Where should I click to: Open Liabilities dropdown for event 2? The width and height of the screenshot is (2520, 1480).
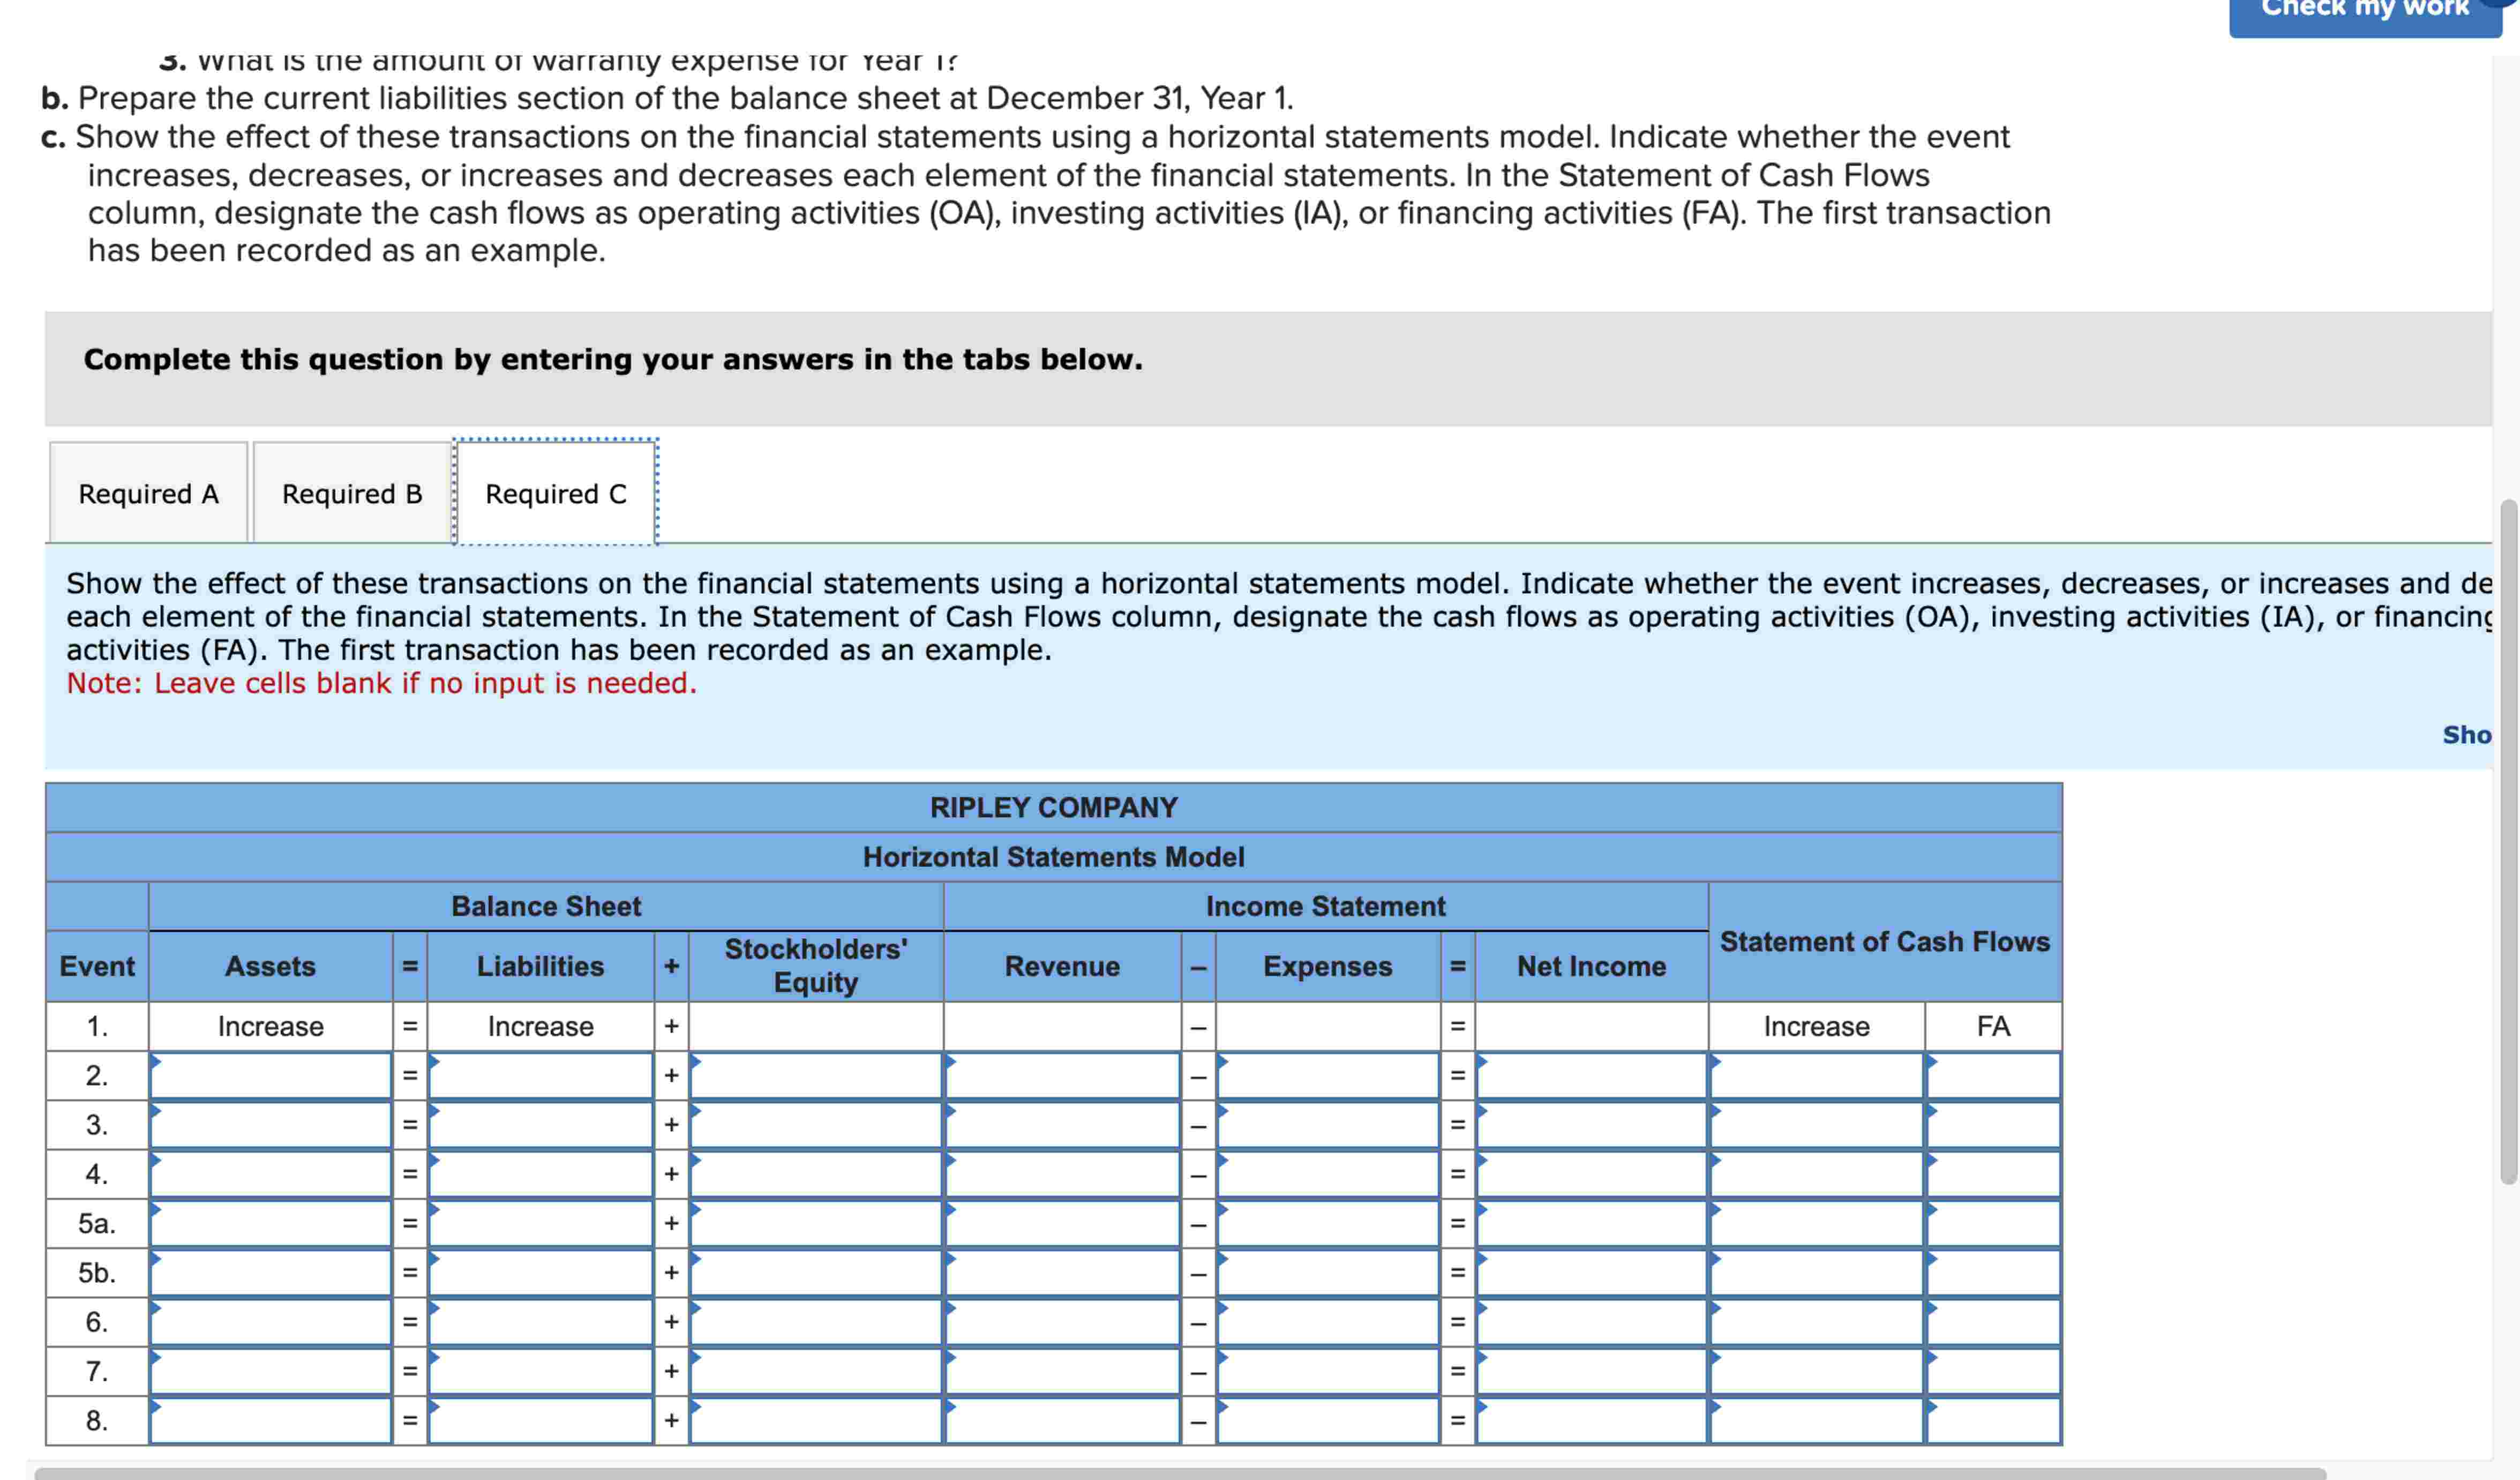coord(541,1076)
